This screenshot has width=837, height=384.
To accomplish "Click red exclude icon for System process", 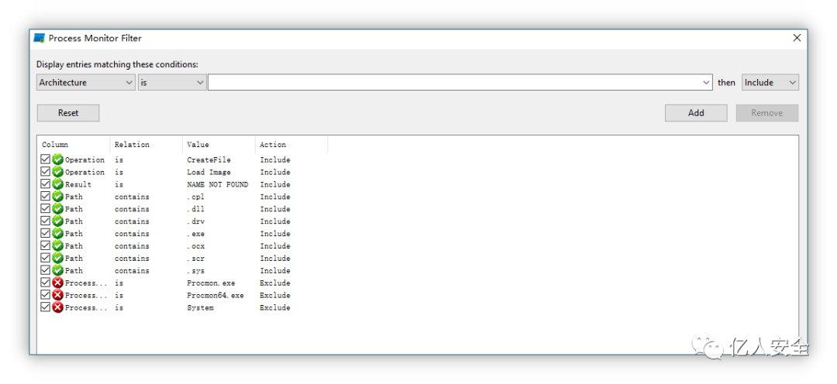I will coord(57,307).
